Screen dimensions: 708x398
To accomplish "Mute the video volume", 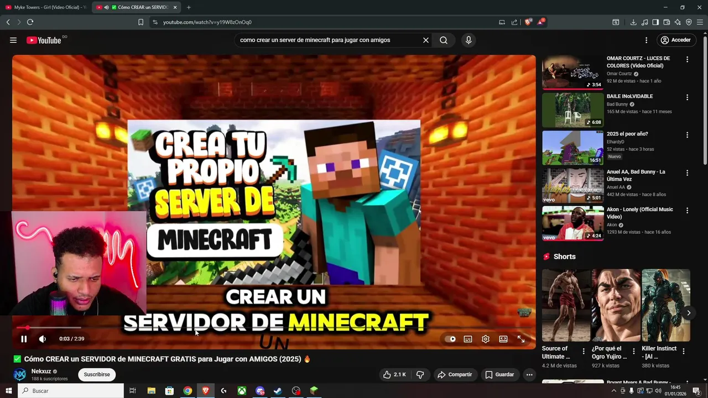I will click(x=43, y=339).
